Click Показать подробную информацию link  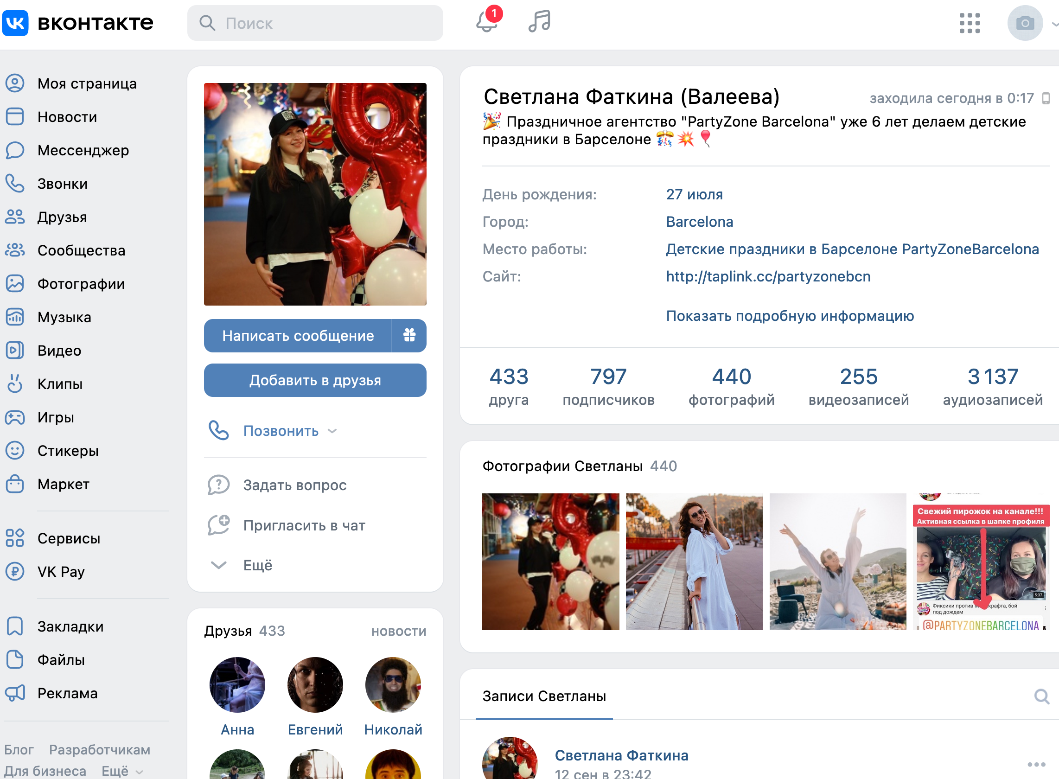[x=790, y=316]
